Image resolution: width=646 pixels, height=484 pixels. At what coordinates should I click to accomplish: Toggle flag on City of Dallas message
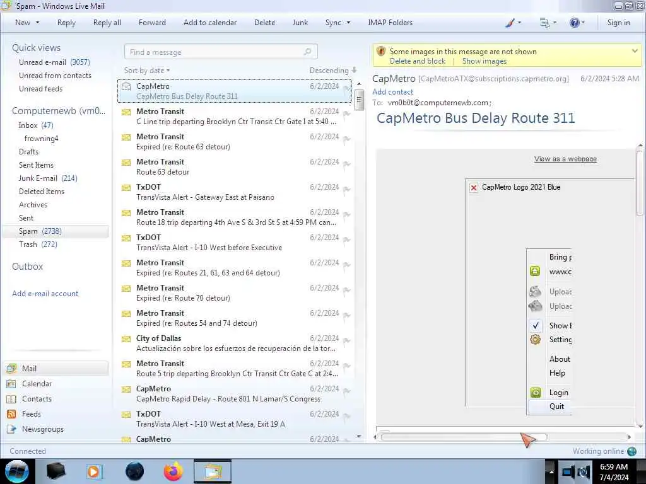tap(347, 341)
